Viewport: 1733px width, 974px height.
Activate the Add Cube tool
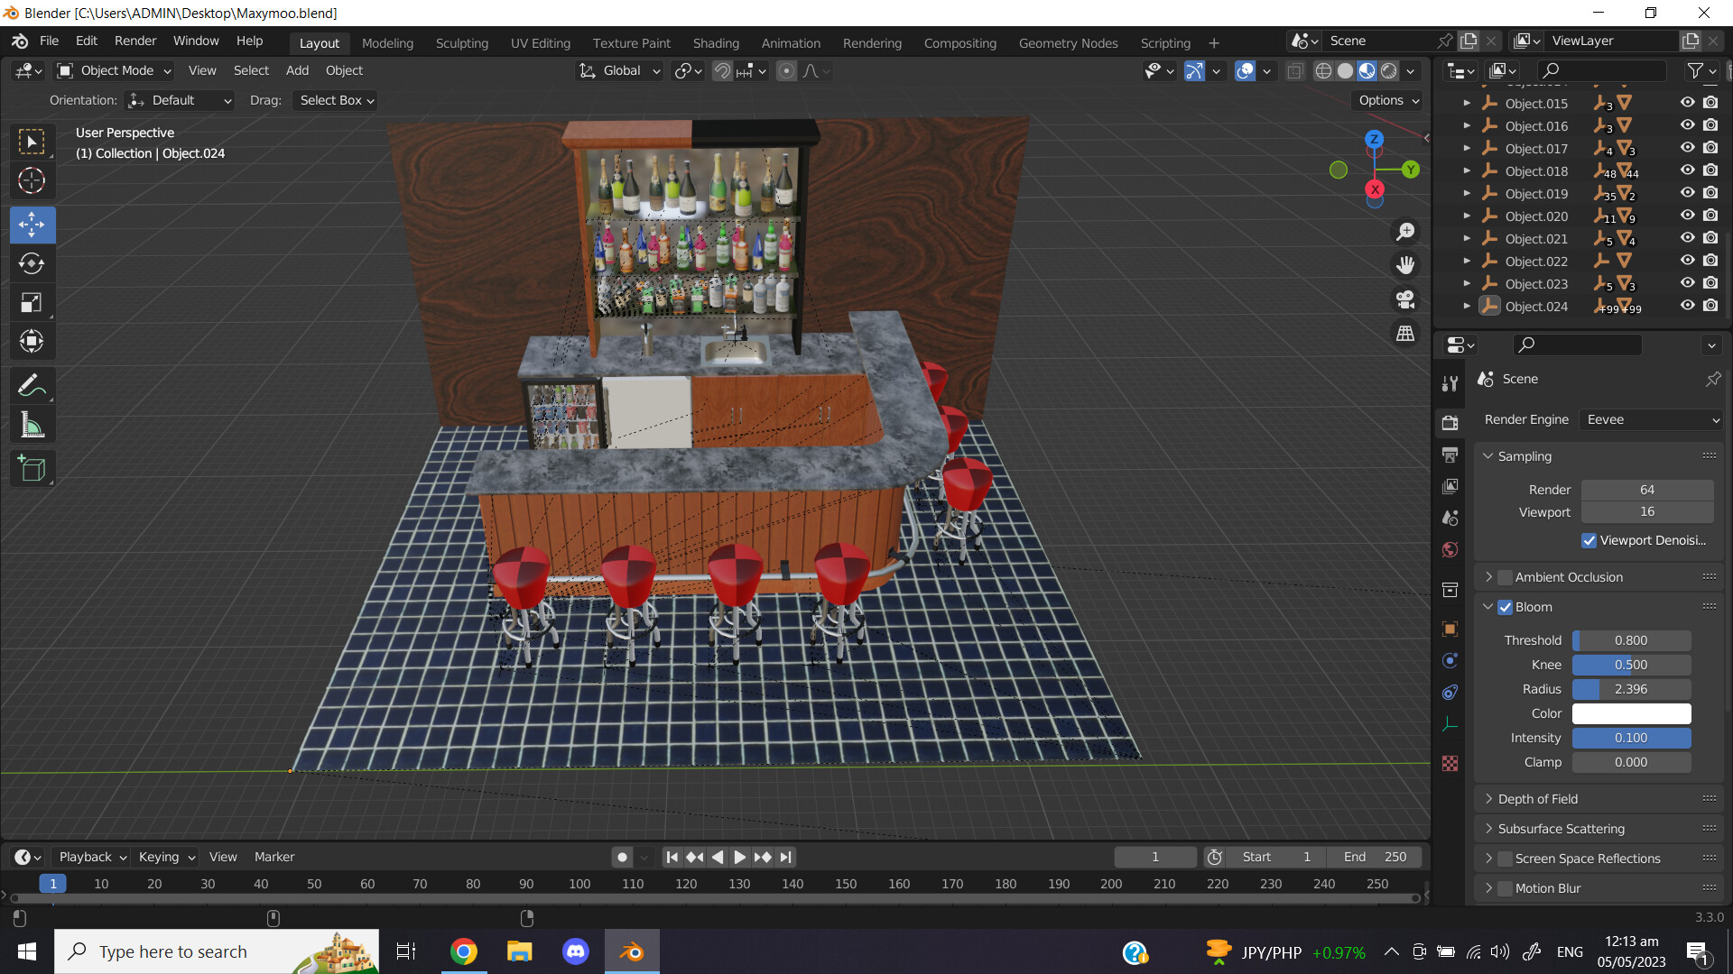pyautogui.click(x=32, y=468)
